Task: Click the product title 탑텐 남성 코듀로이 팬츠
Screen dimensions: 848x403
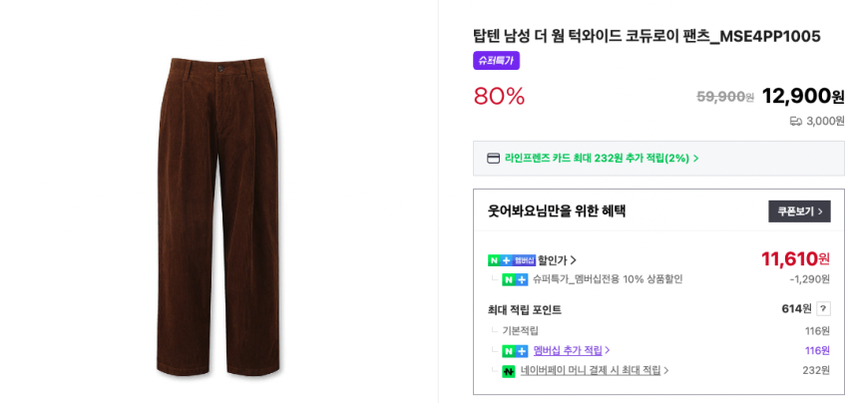Action: point(646,36)
